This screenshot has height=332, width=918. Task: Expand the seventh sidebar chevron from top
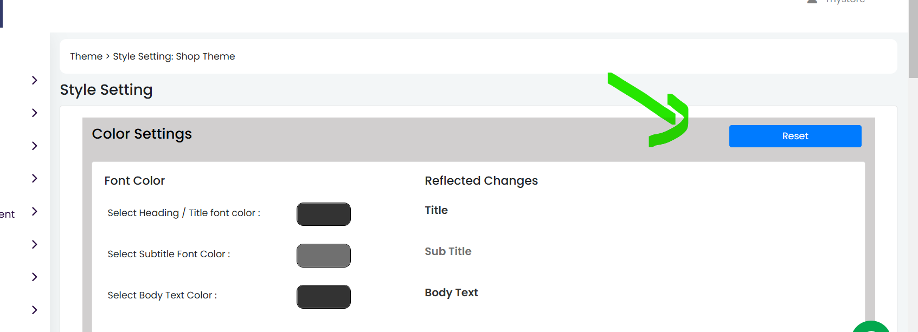35,277
